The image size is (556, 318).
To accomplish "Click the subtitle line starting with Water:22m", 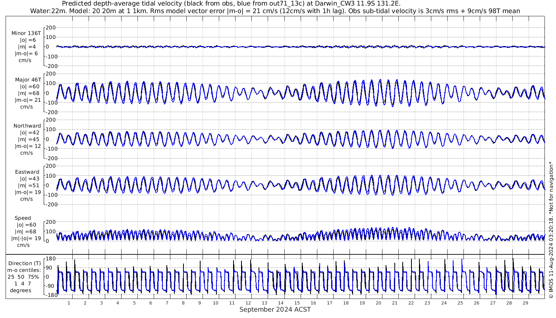I will click(x=275, y=11).
